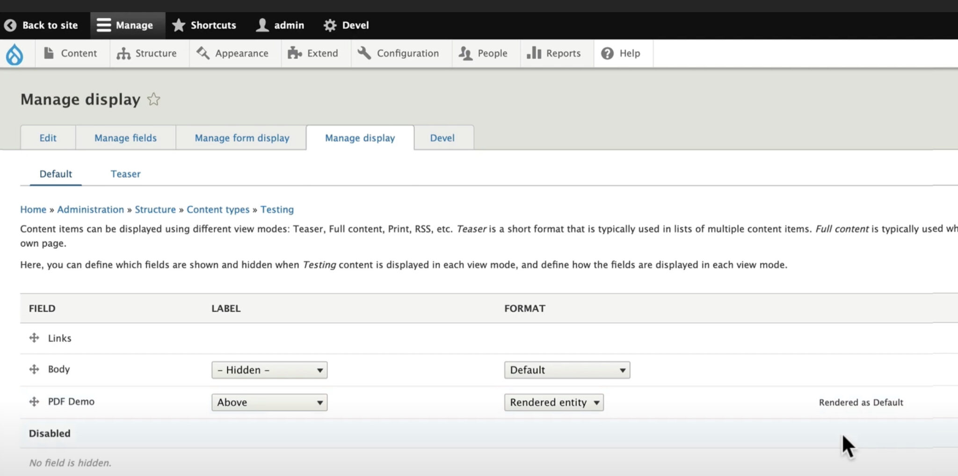Click the Home breadcrumb link
The width and height of the screenshot is (958, 476).
[33, 210]
